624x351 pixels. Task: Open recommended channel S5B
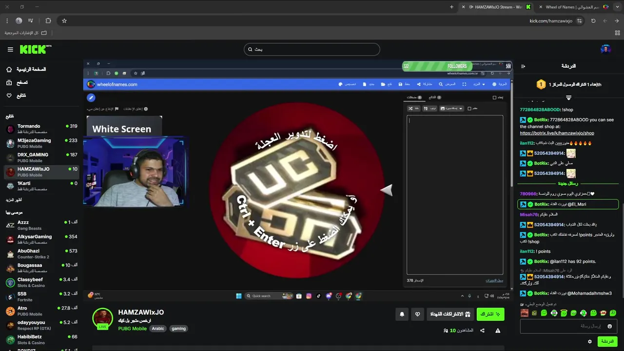pos(41,296)
